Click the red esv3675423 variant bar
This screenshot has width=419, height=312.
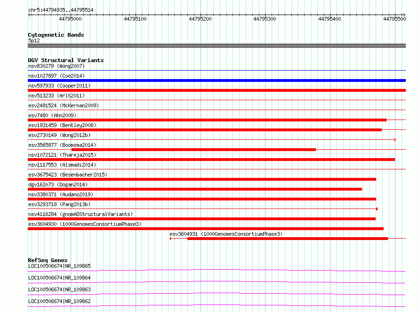point(202,179)
